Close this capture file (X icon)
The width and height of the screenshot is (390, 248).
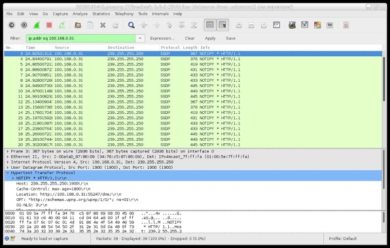pyautogui.click(x=103, y=25)
